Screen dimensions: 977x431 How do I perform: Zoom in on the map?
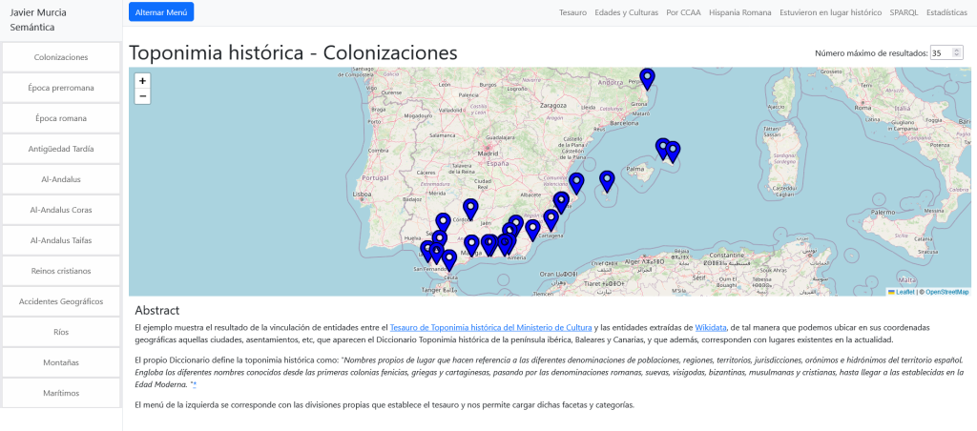pyautogui.click(x=142, y=81)
